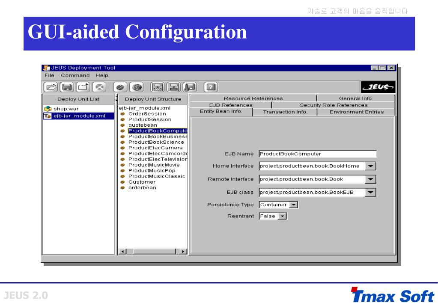The height and width of the screenshot is (303, 438).
Task: Open the Persistence Type Container dropdown
Action: tap(293, 205)
